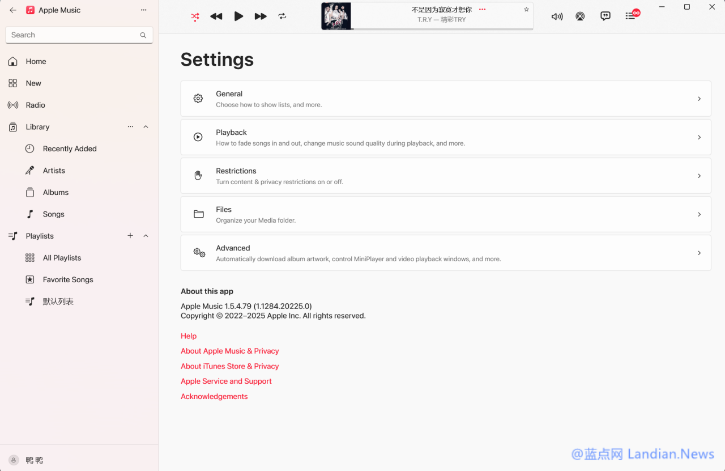725x471 pixels.
Task: Open the red more options dots for current song
Action: click(x=483, y=10)
